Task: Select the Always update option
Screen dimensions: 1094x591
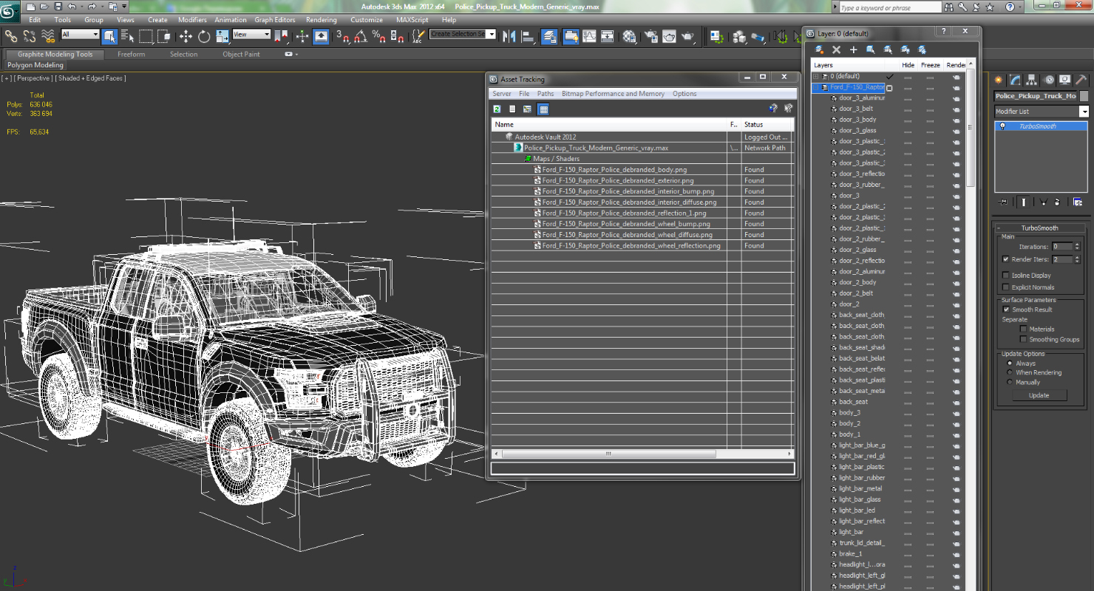Action: point(1010,363)
